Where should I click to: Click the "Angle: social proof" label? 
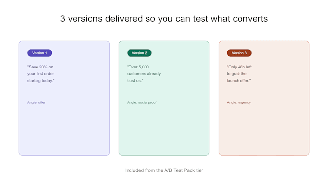point(142,102)
